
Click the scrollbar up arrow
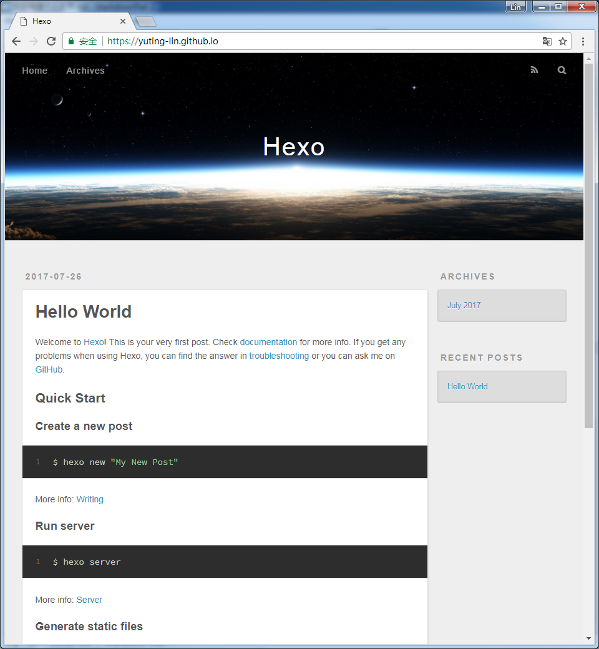coord(588,59)
